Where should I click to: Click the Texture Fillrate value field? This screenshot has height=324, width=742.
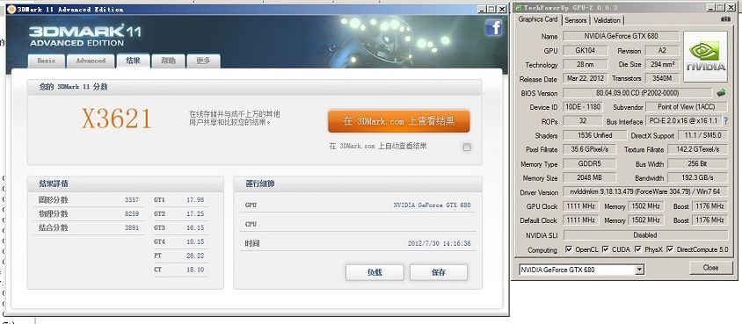pyautogui.click(x=697, y=149)
